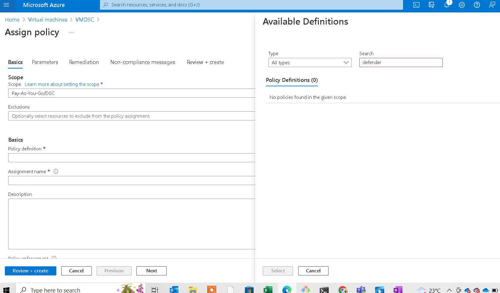Open the Non-compliance messages tab
This screenshot has height=293, width=500.
pyautogui.click(x=143, y=62)
